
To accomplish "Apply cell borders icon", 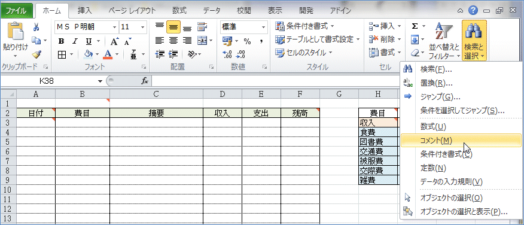I will pyautogui.click(x=62, y=54).
